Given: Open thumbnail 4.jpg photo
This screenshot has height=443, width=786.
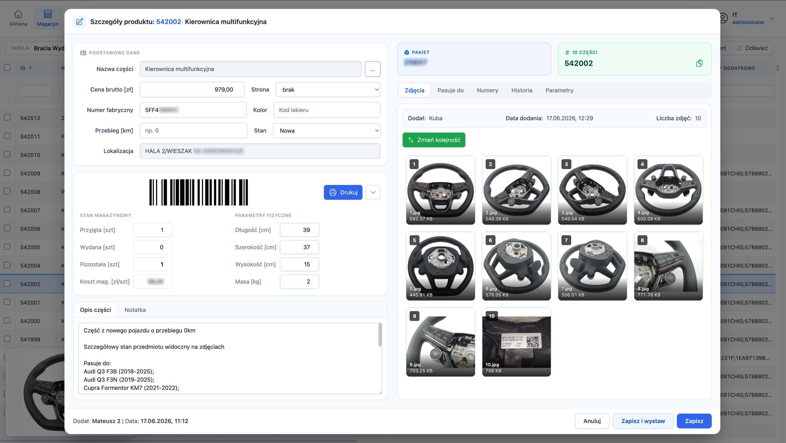Looking at the screenshot, I should (668, 190).
